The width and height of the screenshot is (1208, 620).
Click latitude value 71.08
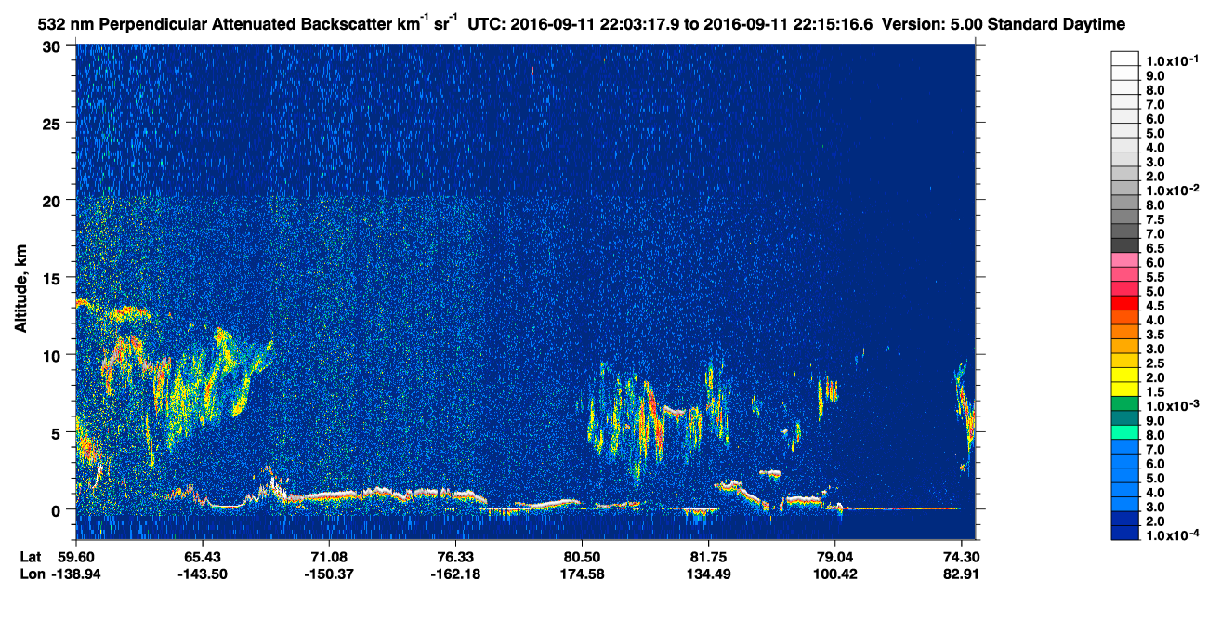point(328,557)
